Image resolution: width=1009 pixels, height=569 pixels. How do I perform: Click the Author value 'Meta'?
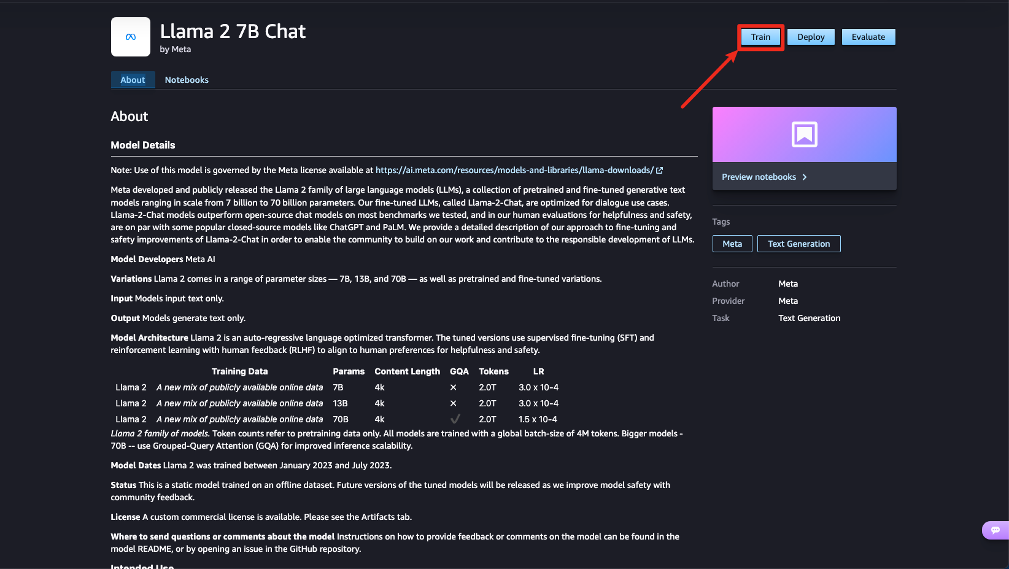[788, 284]
